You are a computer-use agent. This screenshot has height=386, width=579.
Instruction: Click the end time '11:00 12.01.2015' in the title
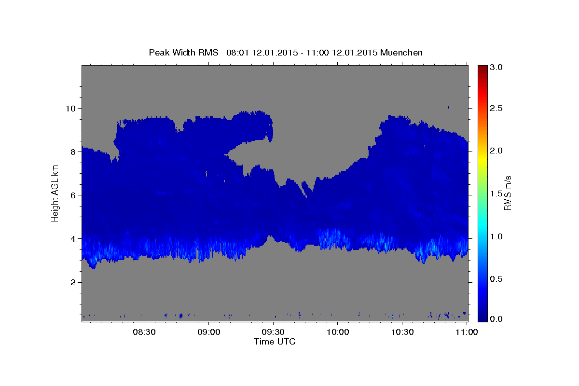341,53
